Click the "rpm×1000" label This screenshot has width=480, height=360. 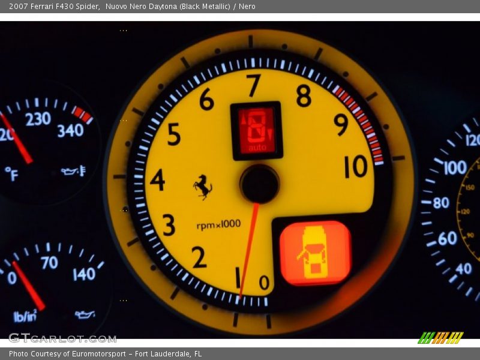click(218, 224)
